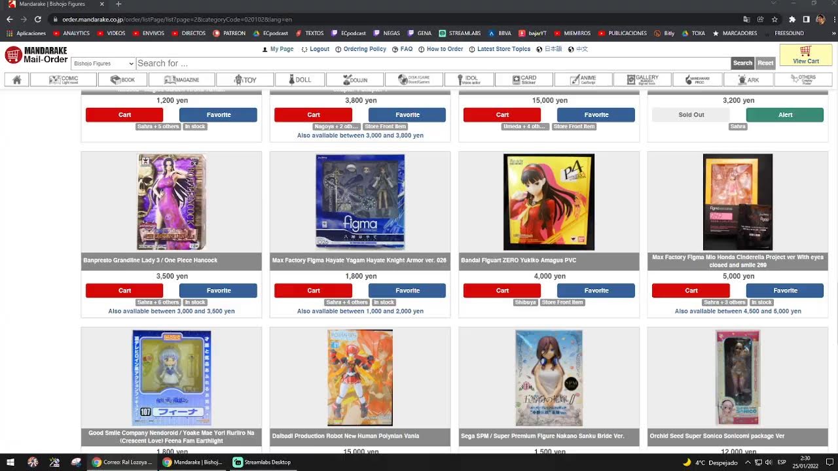This screenshot has width=838, height=471.
Task: Open PATREON bookmark
Action: pyautogui.click(x=229, y=33)
